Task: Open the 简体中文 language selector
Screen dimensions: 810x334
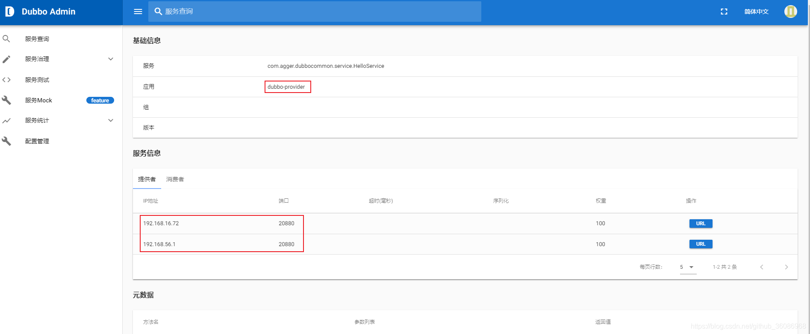Action: (757, 12)
